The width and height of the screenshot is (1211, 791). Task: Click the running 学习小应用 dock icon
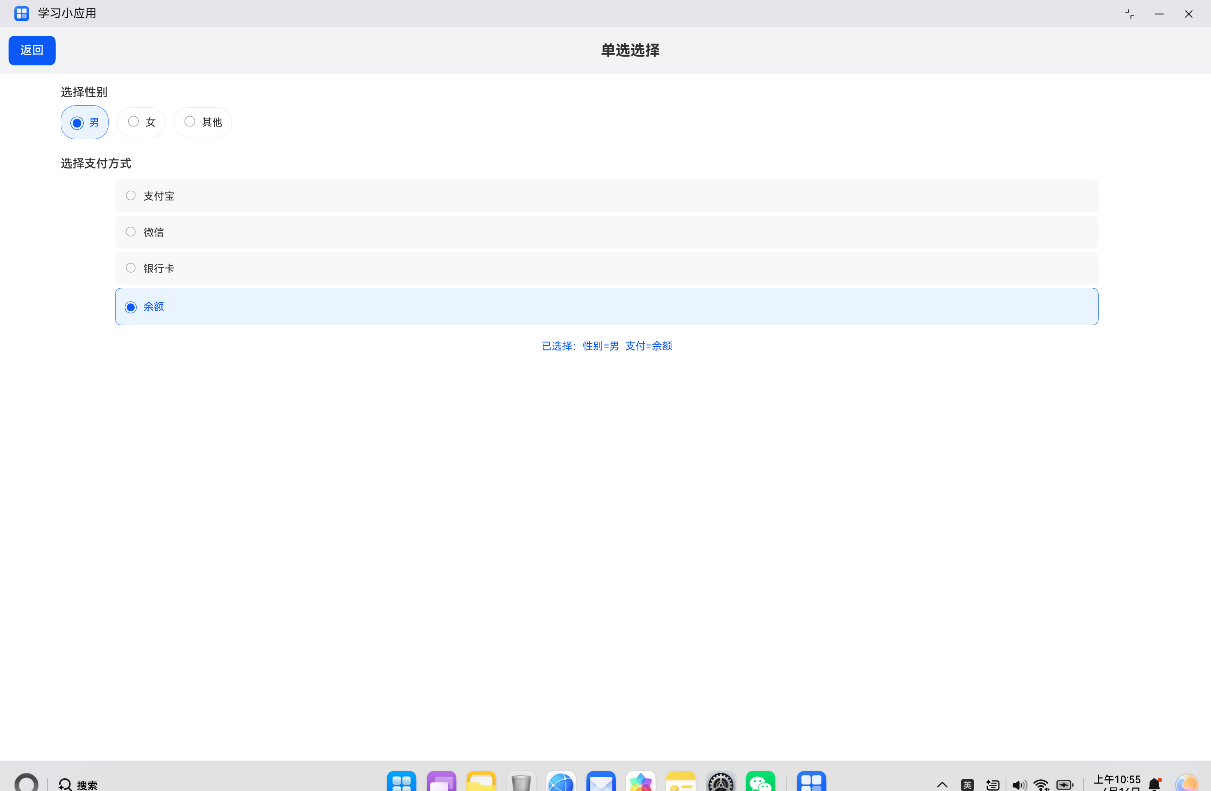[x=811, y=782]
